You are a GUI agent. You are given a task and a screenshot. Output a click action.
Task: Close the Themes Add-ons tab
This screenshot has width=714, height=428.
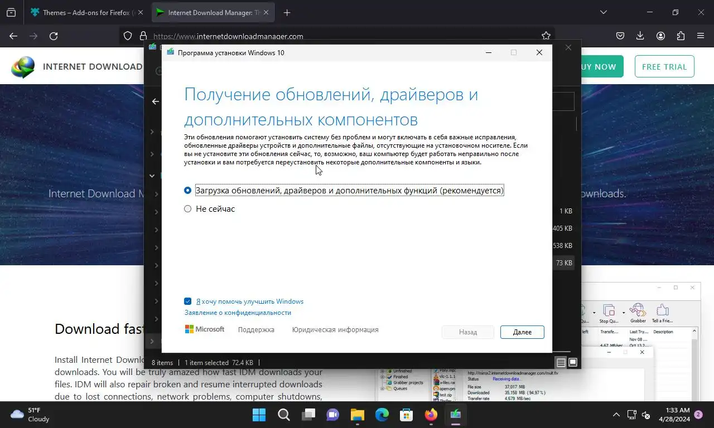(139, 12)
